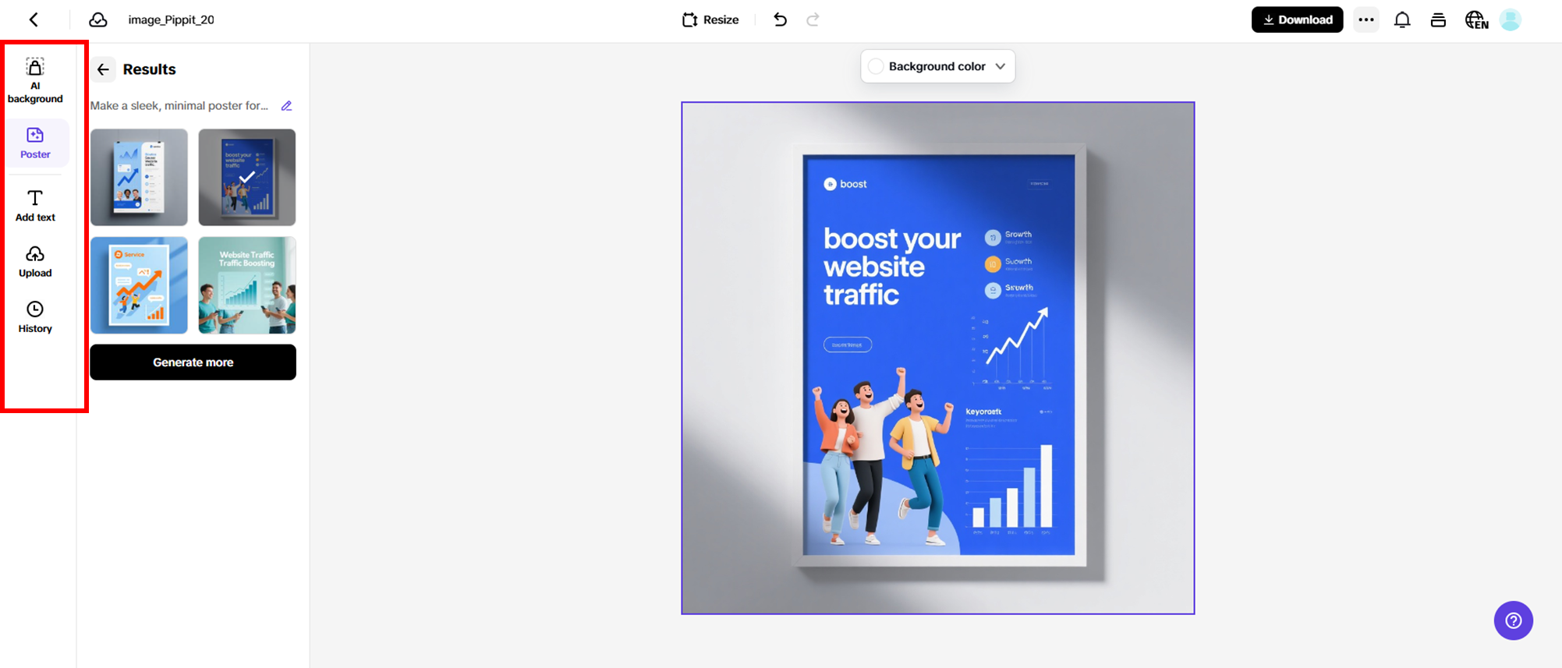Click the prompt text 'Make a sleek, minimal poster for...'
The image size is (1562, 668).
(179, 106)
